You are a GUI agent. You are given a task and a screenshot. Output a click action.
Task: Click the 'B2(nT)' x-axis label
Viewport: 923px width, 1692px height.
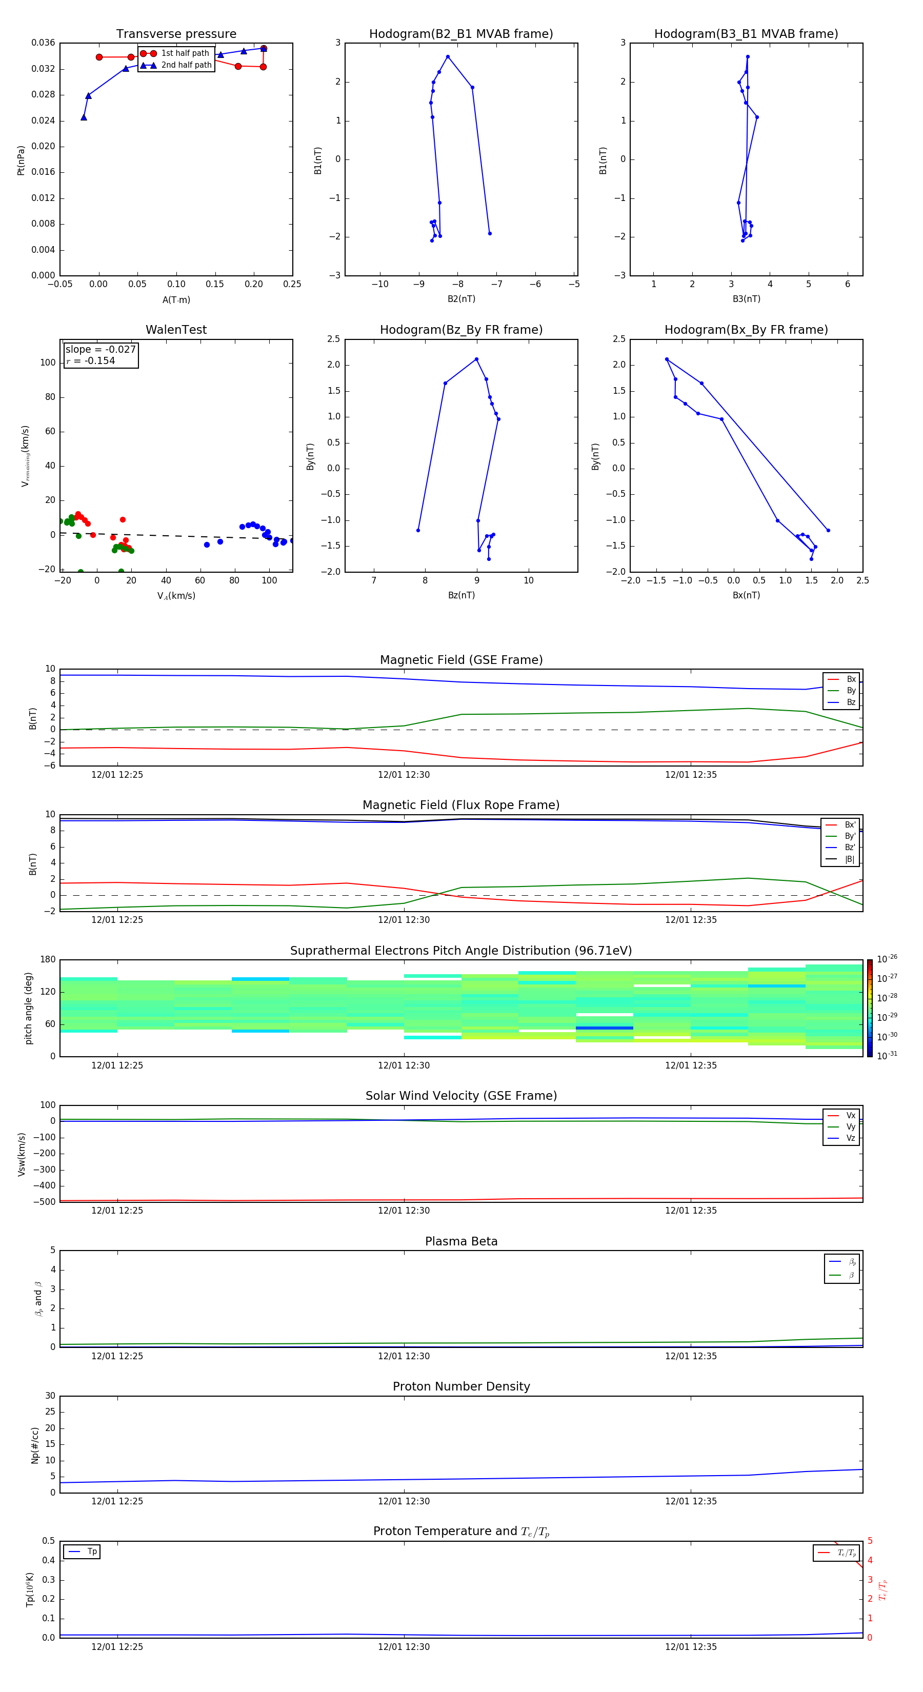(461, 299)
